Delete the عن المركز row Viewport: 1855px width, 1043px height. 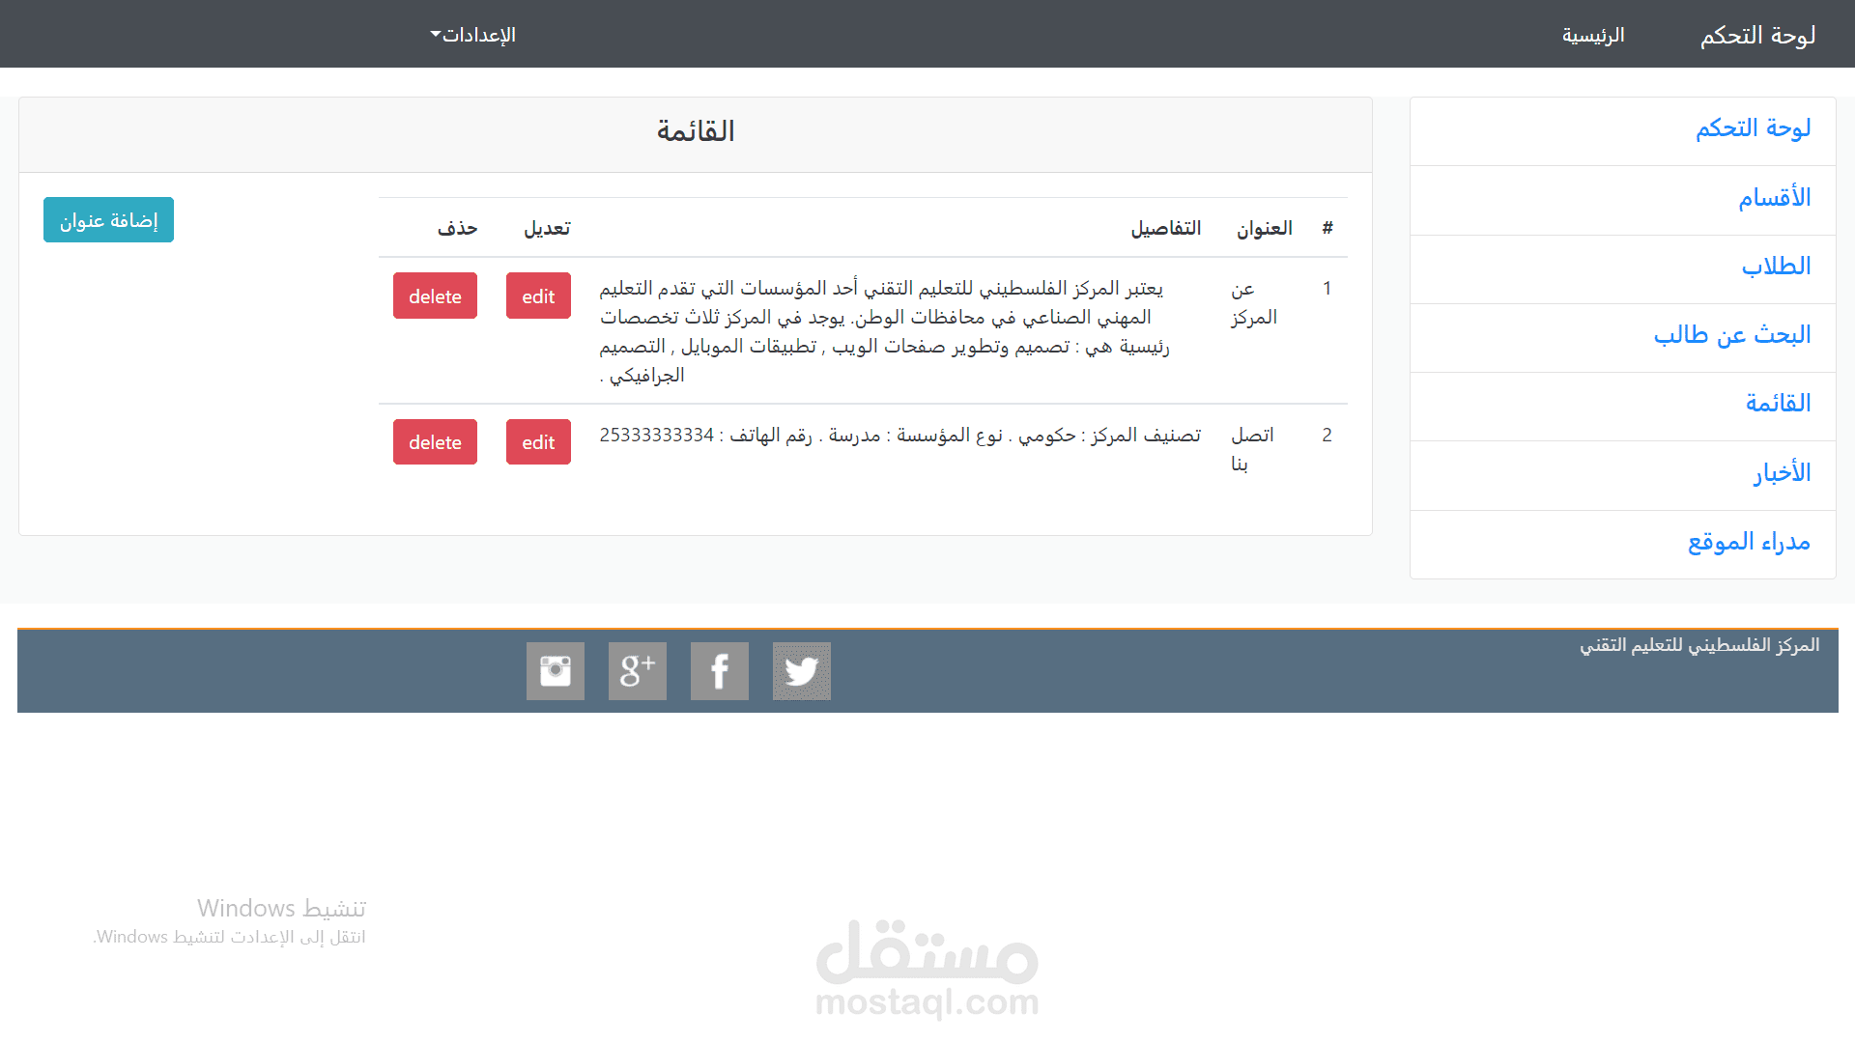[x=435, y=296]
